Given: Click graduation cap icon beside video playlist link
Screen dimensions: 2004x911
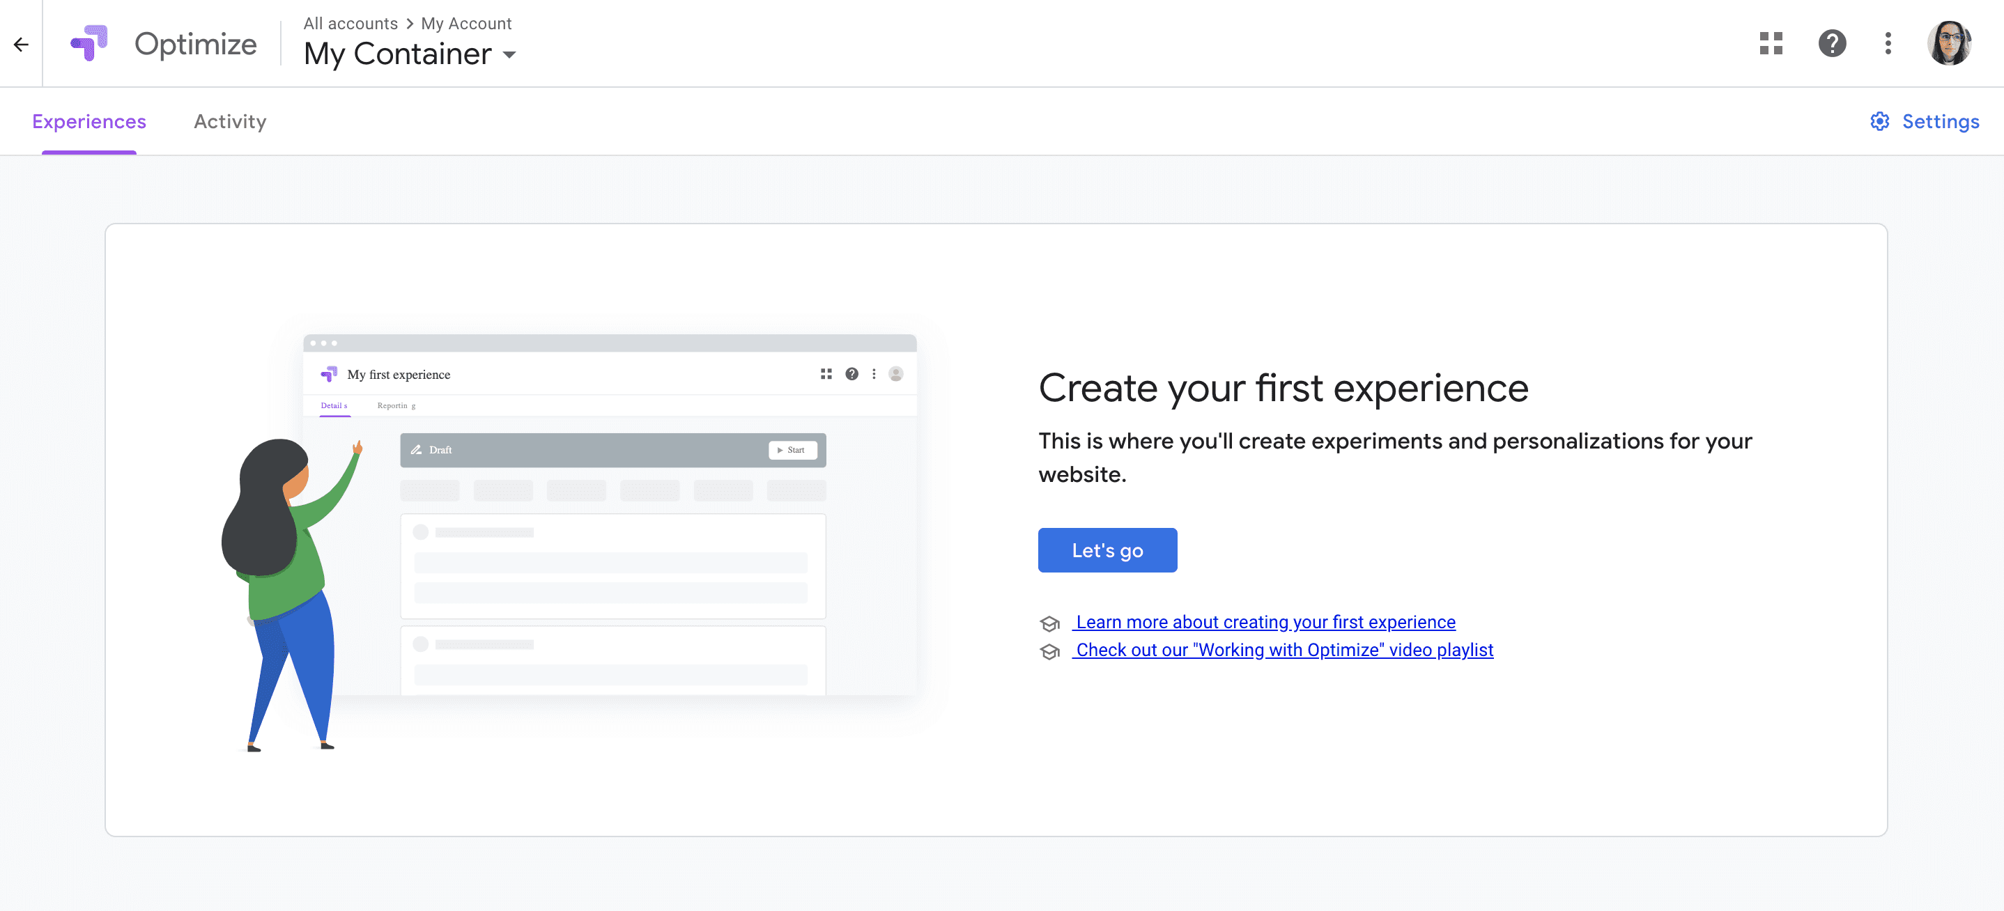Looking at the screenshot, I should tap(1049, 651).
